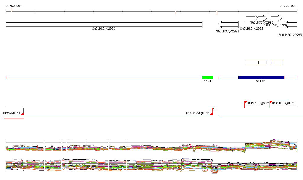The height and width of the screenshot is (180, 303).
Task: Click the U1497.SigA.M3 label
Action: click(258, 103)
